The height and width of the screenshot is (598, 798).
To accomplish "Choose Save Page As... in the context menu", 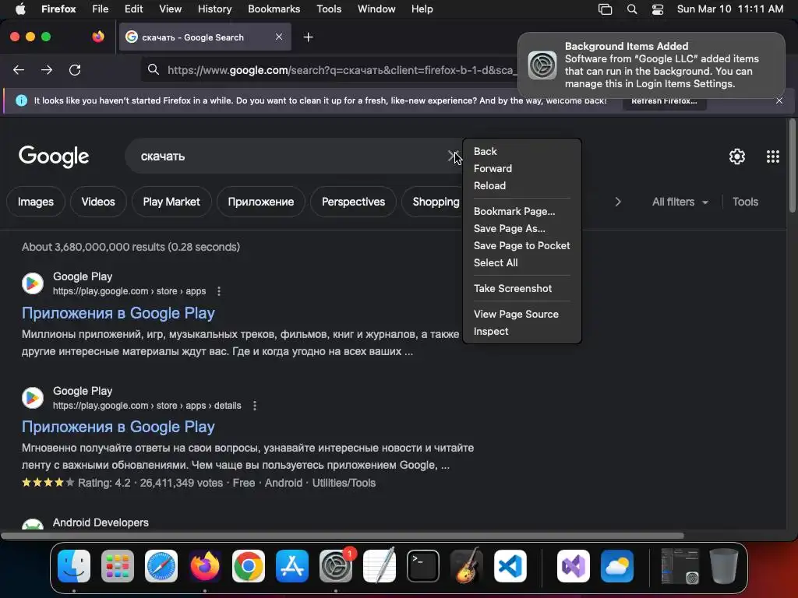I will [521, 228].
